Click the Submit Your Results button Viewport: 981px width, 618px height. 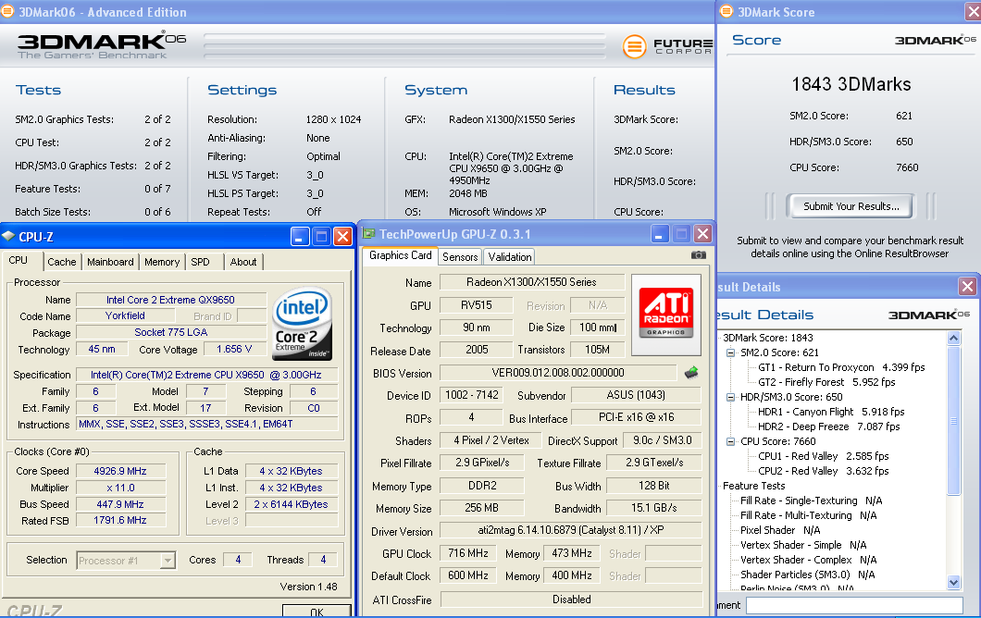(x=851, y=206)
